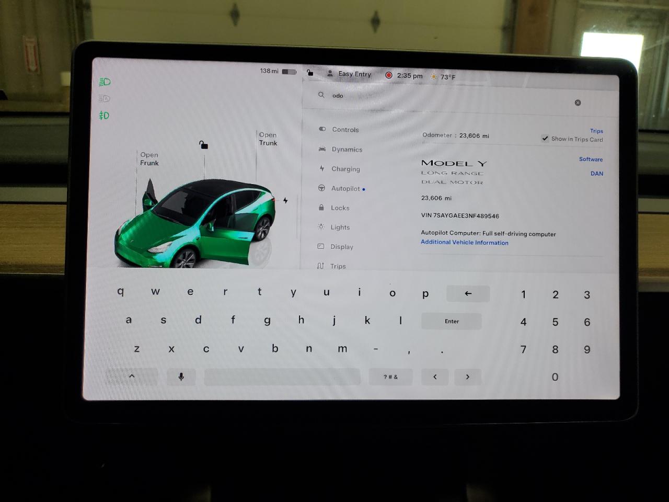The width and height of the screenshot is (669, 502).
Task: Tap the hyphen key on keyboard
Action: [x=375, y=349]
